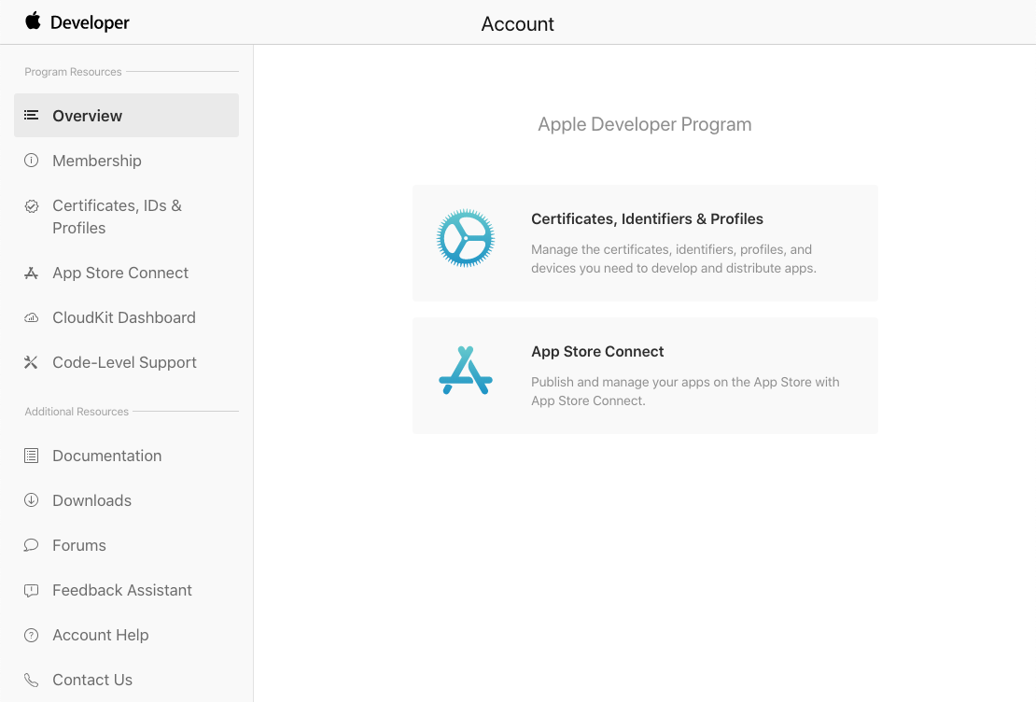The width and height of the screenshot is (1036, 702).
Task: Click the CloudKit Dashboard cloud icon
Action: (x=31, y=317)
